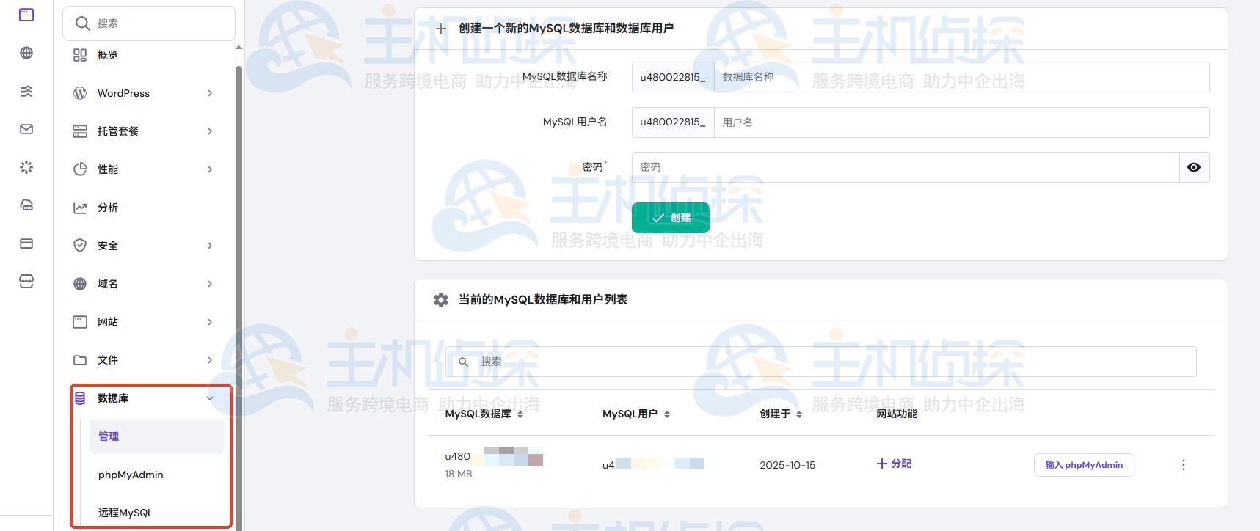Expand the 网站 menu chevron

pos(210,322)
